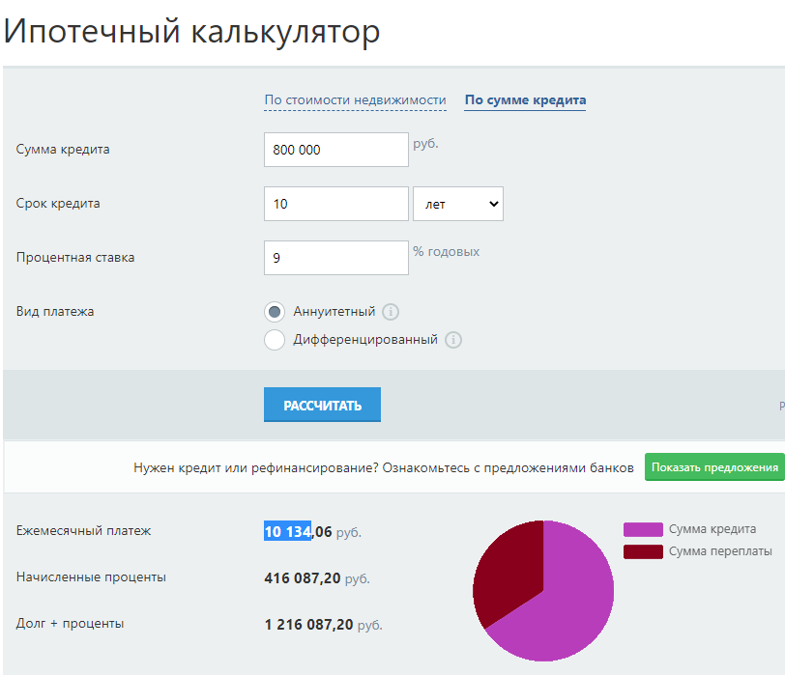The image size is (785, 675).
Task: Switch to the По сумме кредита tab
Action: point(525,99)
